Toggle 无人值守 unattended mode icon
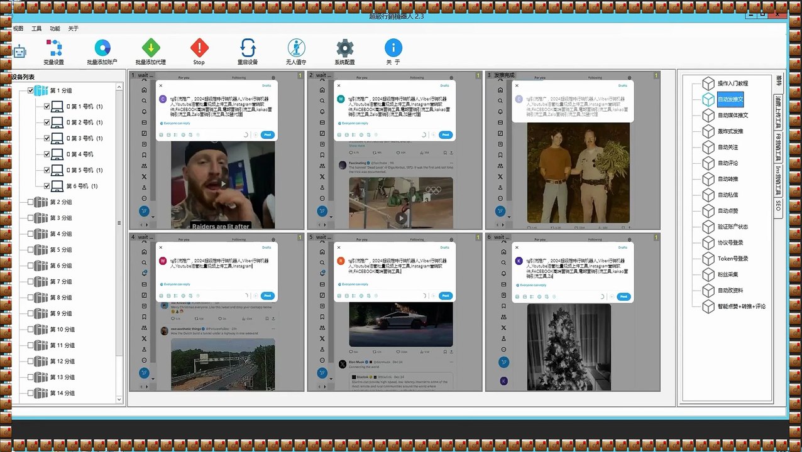802x452 pixels. point(296,48)
